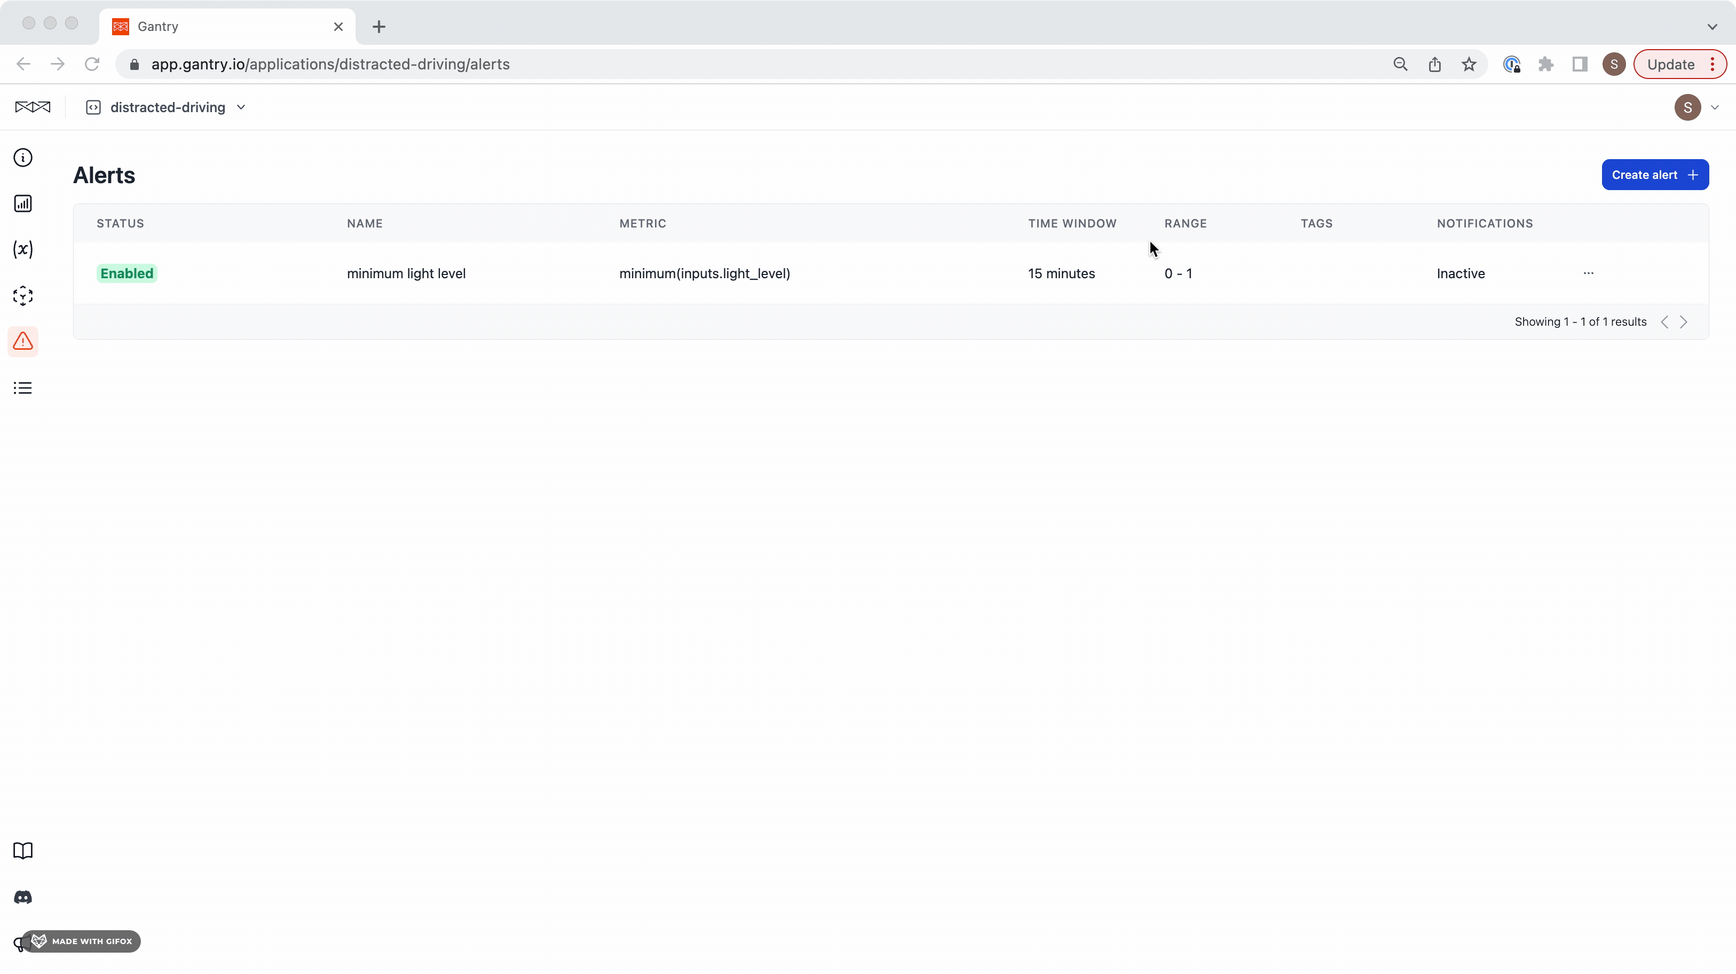Open the bar chart dashboards icon
This screenshot has width=1736, height=974.
[x=23, y=203]
